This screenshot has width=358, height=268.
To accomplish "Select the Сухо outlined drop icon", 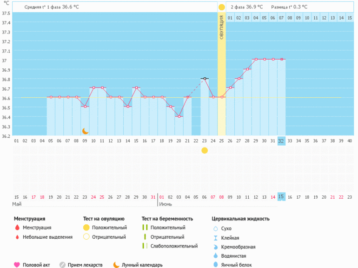I will click(215, 228).
